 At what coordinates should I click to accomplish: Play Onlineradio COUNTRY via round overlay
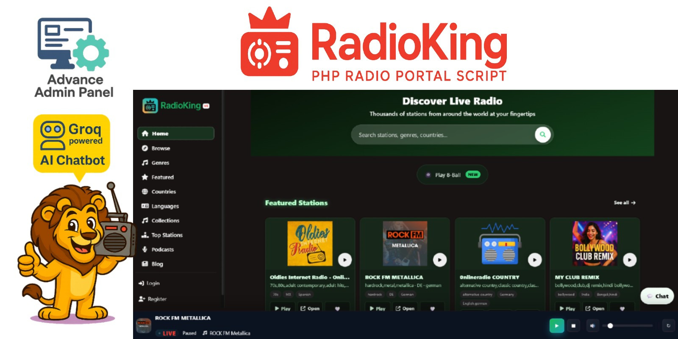pyautogui.click(x=535, y=260)
